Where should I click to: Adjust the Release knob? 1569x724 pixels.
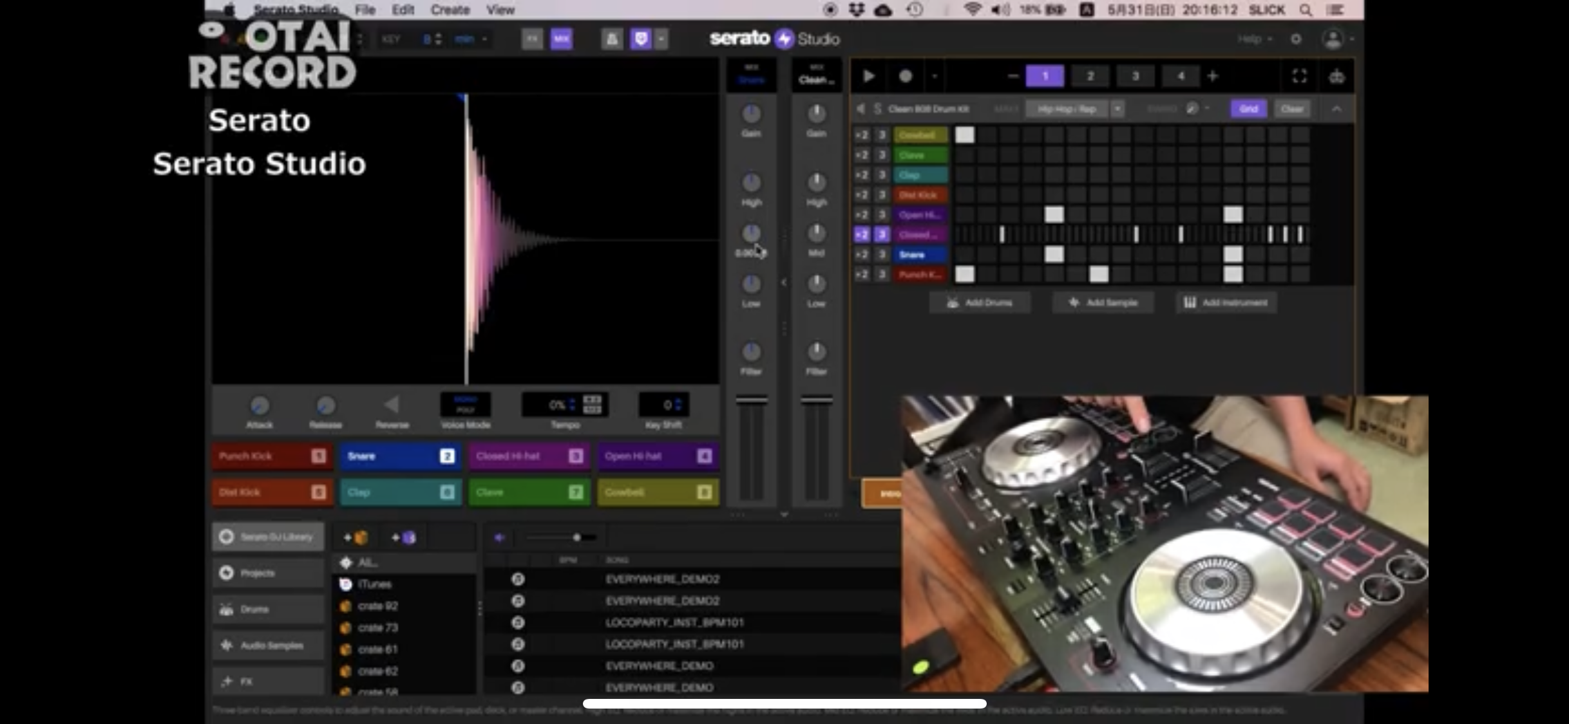pyautogui.click(x=325, y=405)
